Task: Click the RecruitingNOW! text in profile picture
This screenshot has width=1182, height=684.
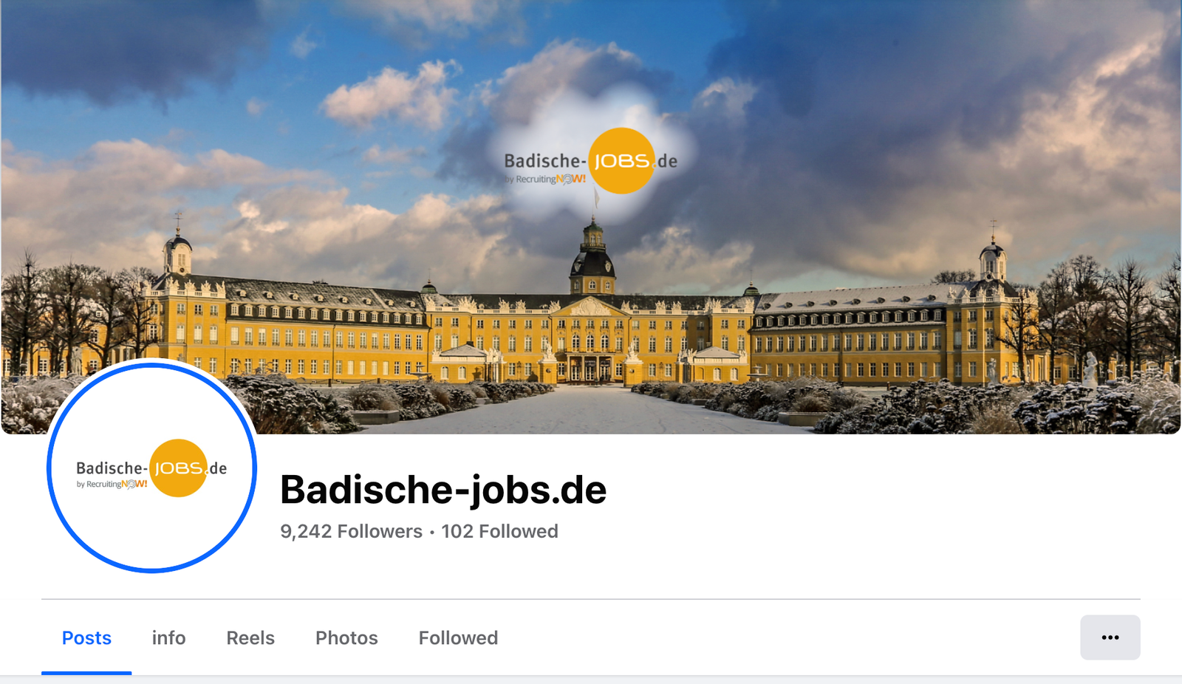Action: [x=112, y=485]
